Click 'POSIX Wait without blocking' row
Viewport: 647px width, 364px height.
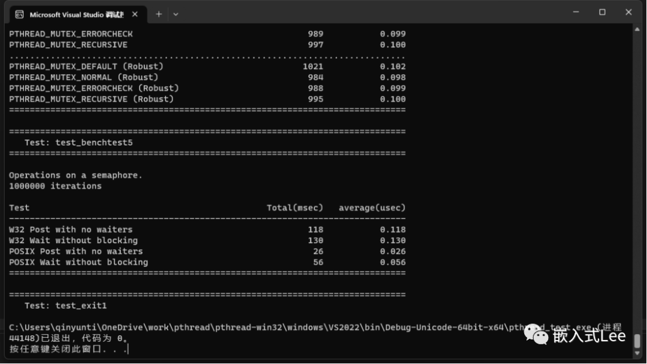[x=207, y=262]
